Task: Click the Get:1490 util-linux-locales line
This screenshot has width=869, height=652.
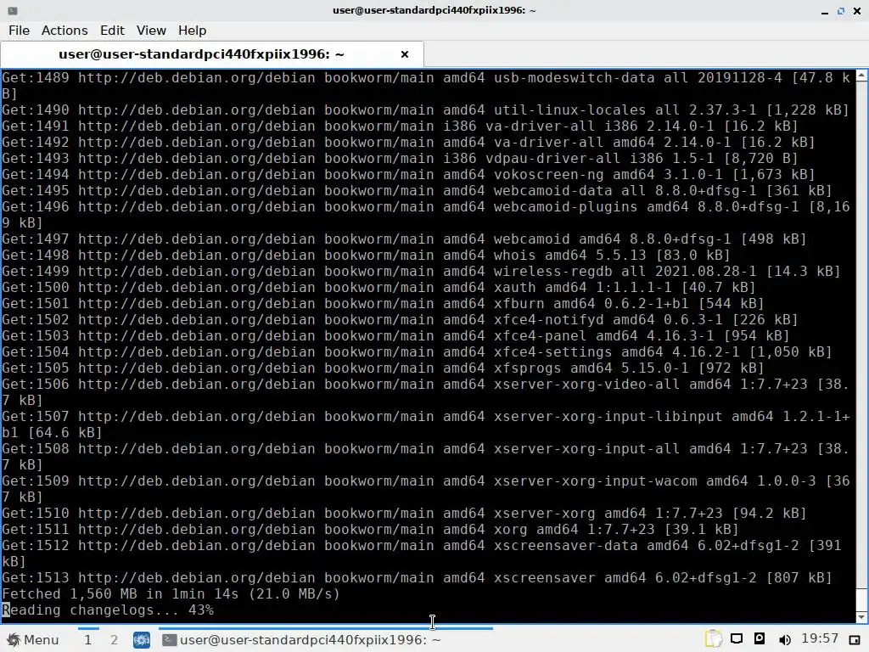Action: pos(425,110)
